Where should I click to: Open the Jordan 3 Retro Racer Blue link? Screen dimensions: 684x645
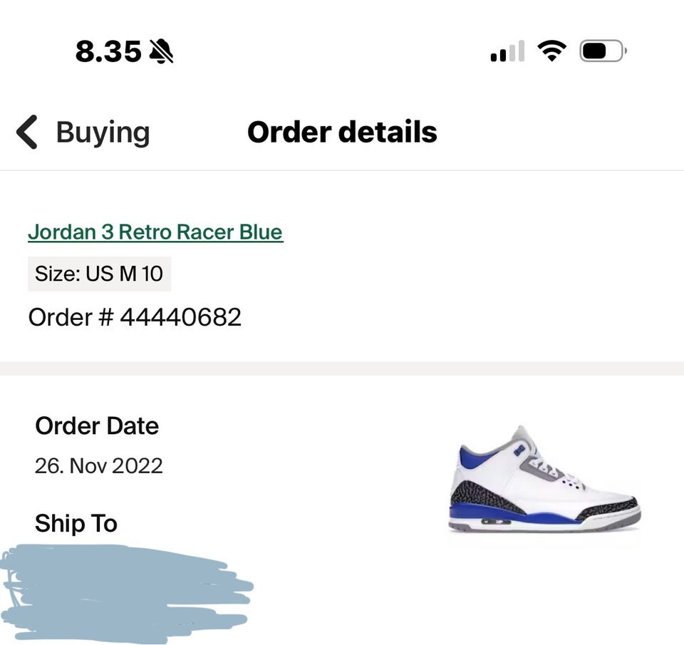pyautogui.click(x=155, y=232)
